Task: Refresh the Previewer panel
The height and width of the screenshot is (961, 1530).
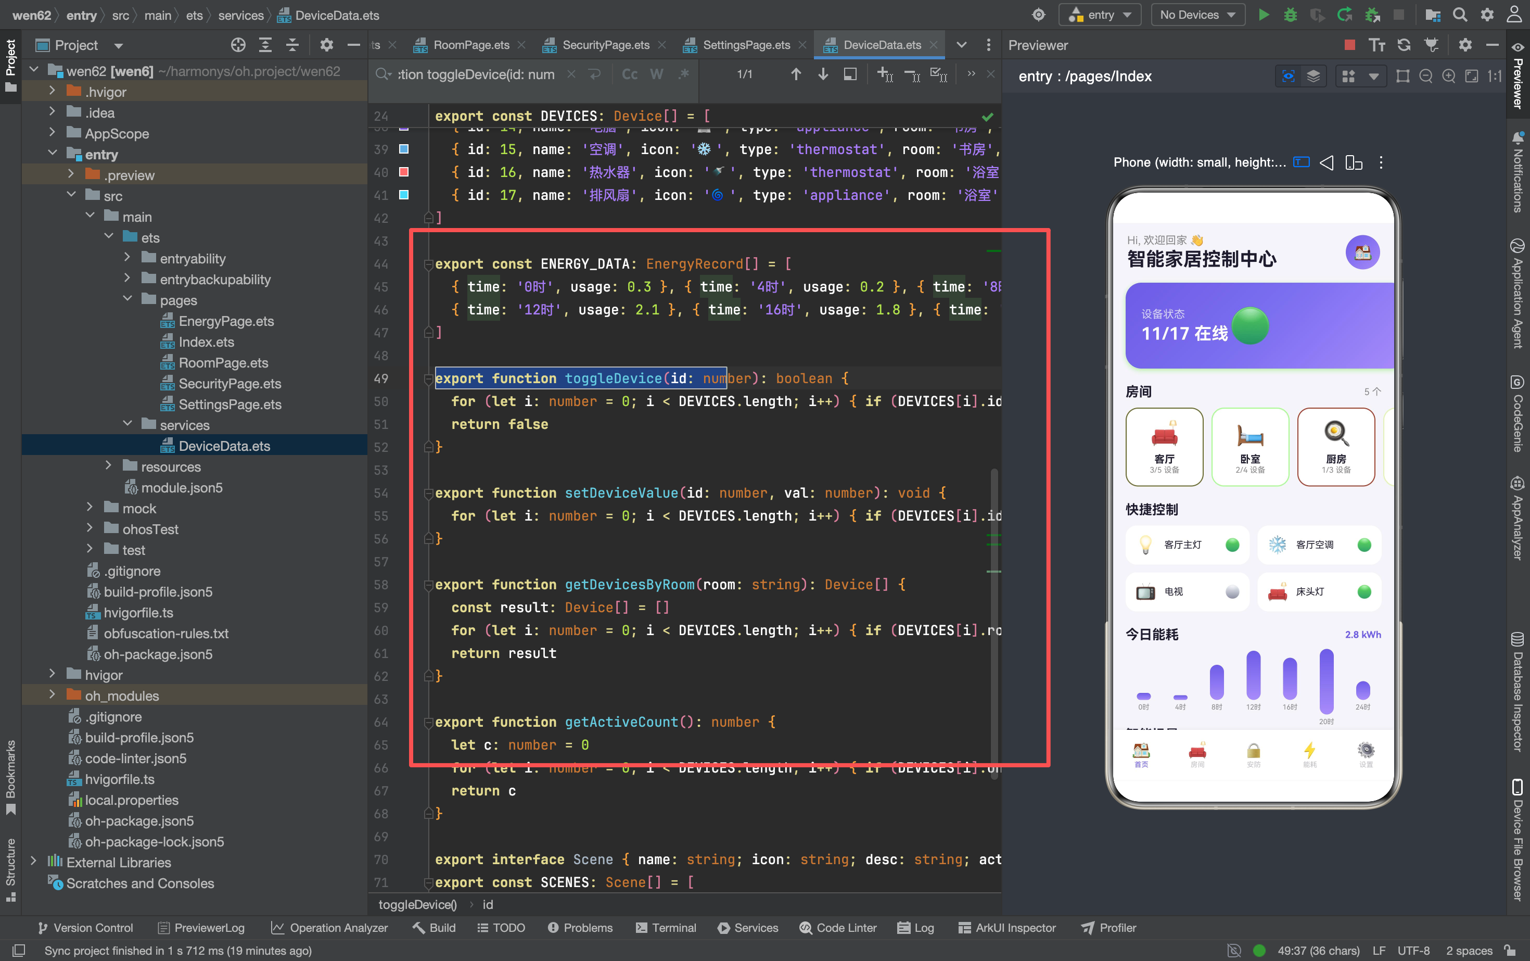Action: click(x=1404, y=44)
